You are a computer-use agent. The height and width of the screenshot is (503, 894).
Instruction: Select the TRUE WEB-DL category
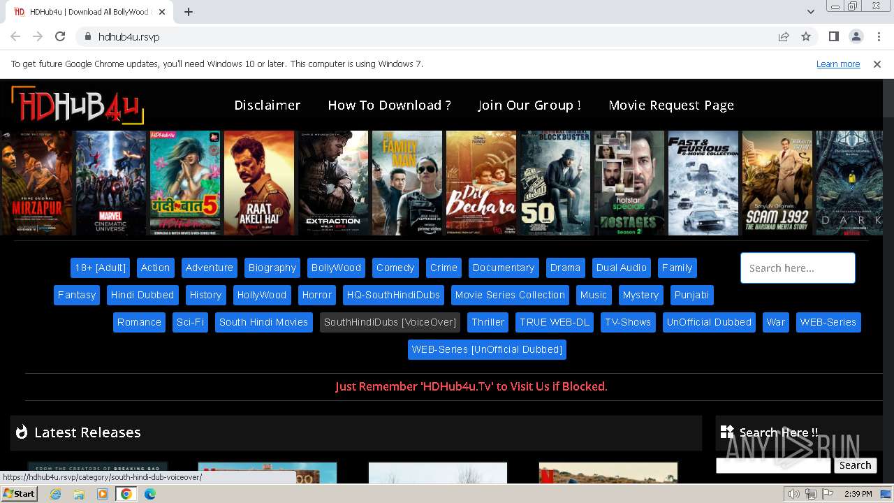pos(555,322)
